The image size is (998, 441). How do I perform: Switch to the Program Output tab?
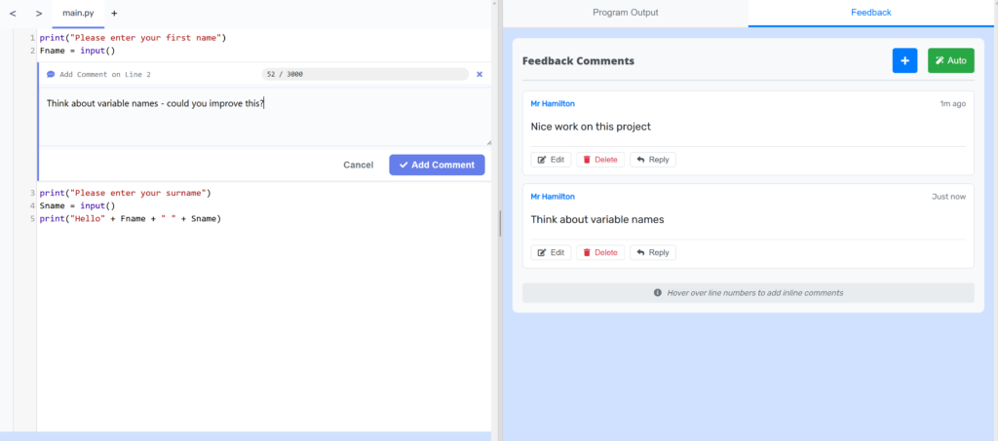point(625,13)
